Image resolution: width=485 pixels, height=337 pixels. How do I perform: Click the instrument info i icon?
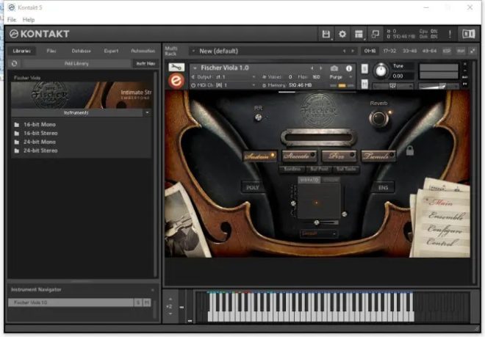(348, 68)
